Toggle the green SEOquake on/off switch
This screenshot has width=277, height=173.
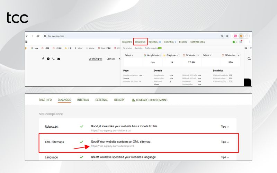(x=234, y=42)
